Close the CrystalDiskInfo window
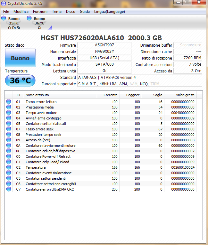This screenshot has width=208, height=245. tap(199, 2)
